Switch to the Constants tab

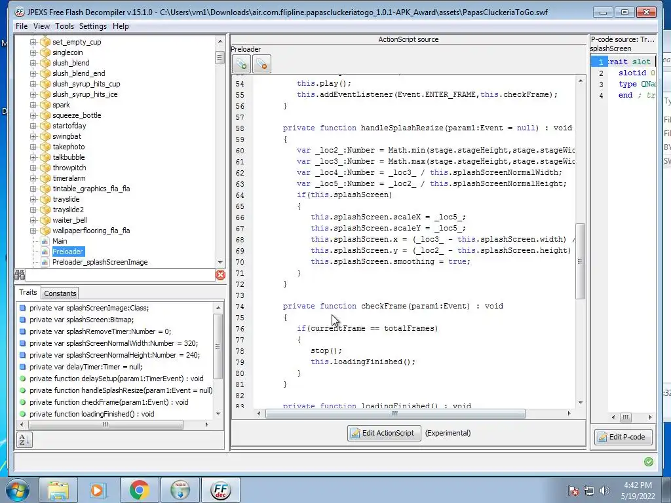[x=60, y=293]
